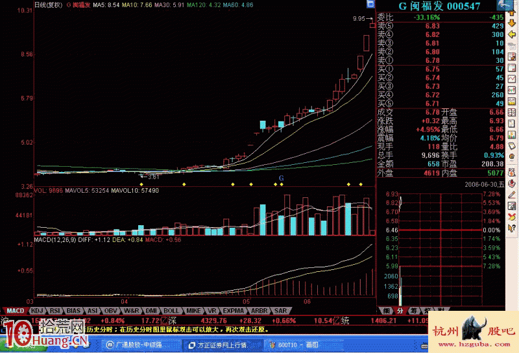Switch to the KDJ indicator tab
The width and height of the screenshot is (519, 353).
[37, 311]
